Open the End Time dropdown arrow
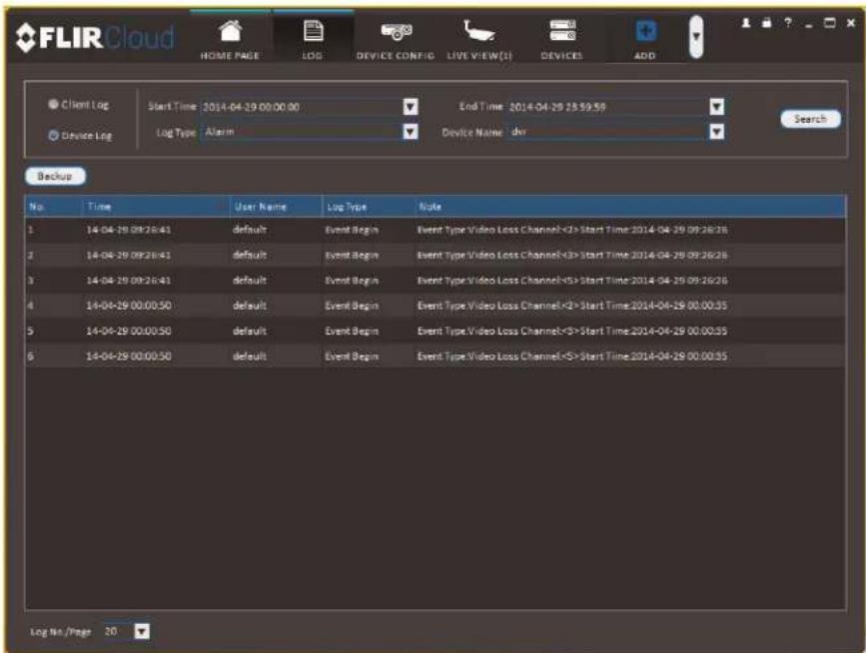The height and width of the screenshot is (653, 866). pyautogui.click(x=717, y=107)
